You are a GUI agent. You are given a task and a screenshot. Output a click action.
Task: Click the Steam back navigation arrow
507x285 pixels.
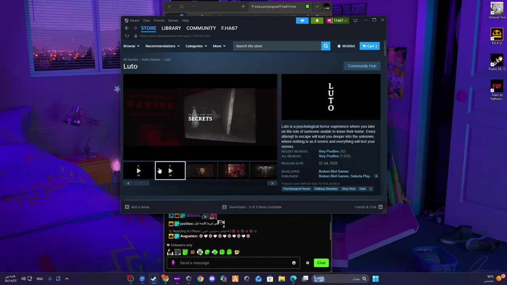tap(127, 28)
